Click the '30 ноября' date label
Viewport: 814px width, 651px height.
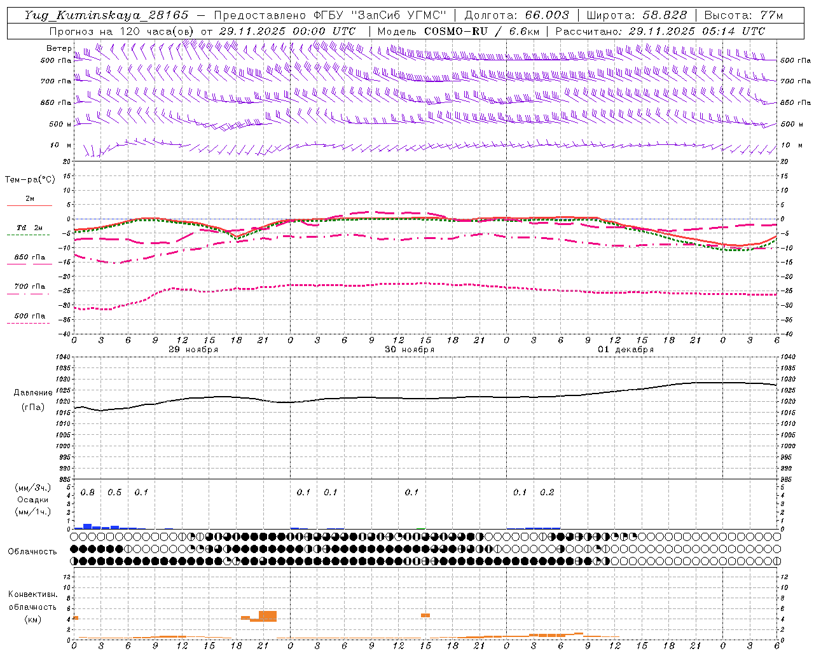410,350
